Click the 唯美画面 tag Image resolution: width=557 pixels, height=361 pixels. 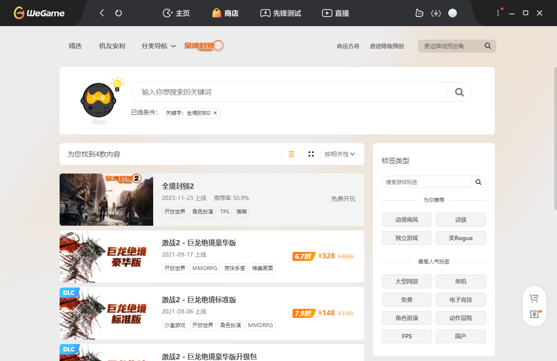tap(262, 268)
